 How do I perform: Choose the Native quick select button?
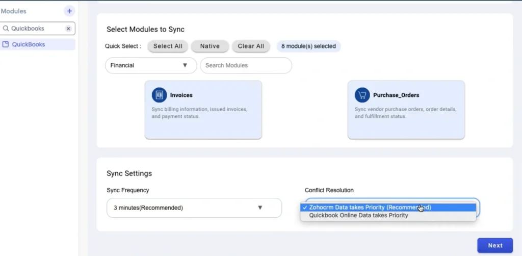[x=210, y=46]
